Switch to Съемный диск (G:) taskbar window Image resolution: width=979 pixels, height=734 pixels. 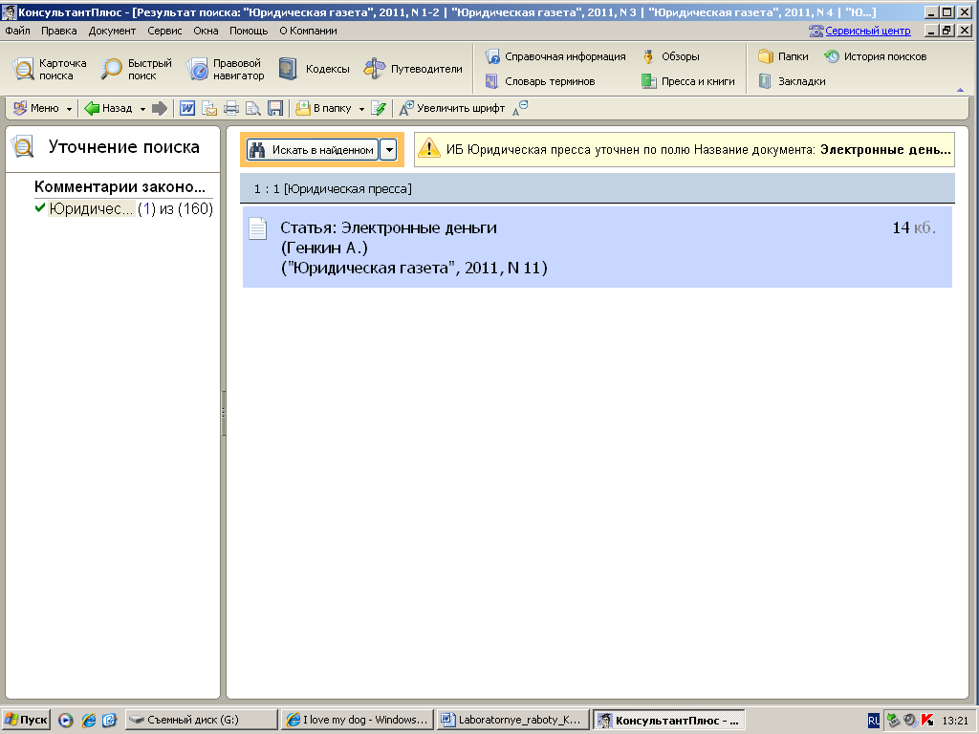tap(201, 720)
